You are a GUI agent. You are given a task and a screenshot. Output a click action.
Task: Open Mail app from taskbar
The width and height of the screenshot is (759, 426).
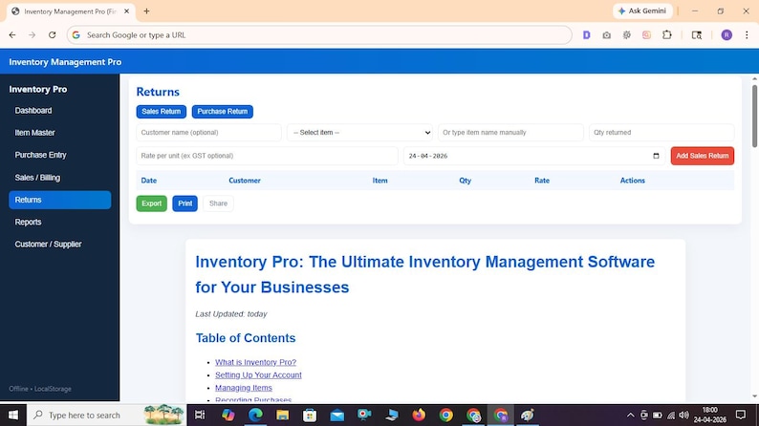point(336,415)
